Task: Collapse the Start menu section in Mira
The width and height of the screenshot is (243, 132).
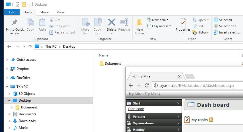Action: 178,103
